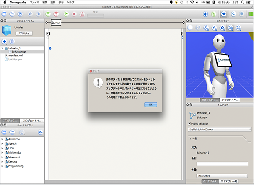Image resolution: width=254 pixels, height=185 pixels.
Task: Add new file with blue plus icon
Action: point(4,42)
